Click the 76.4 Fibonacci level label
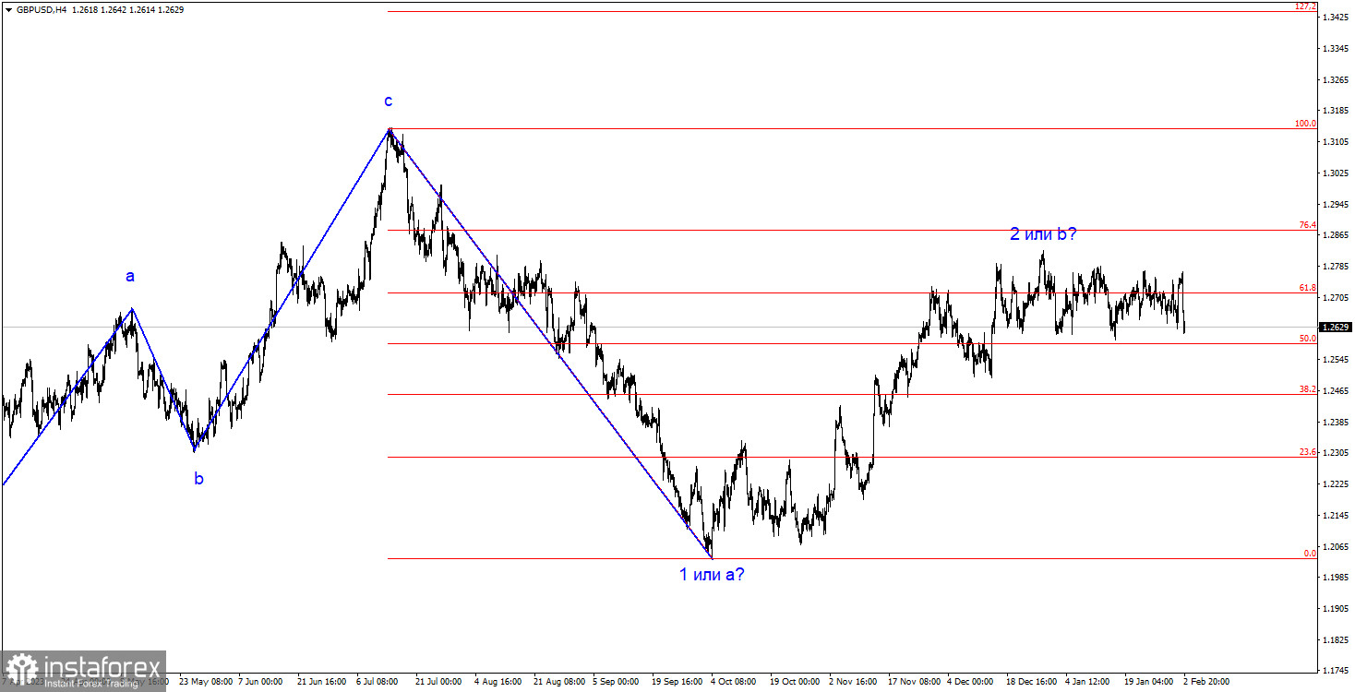The height and width of the screenshot is (692, 1355). (x=1308, y=225)
